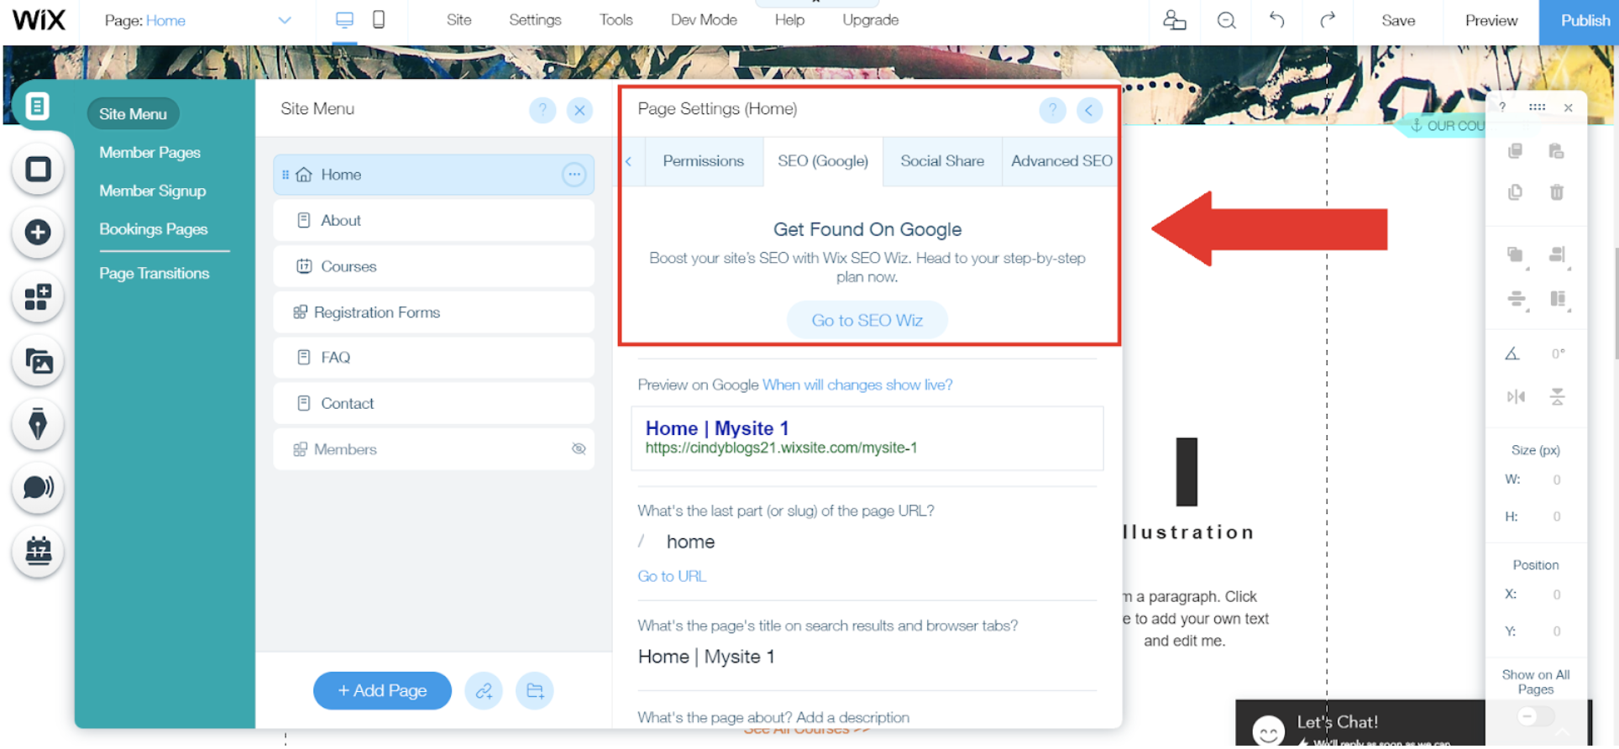Click the Width value field in toolbar
This screenshot has height=749, width=1619.
tap(1556, 479)
